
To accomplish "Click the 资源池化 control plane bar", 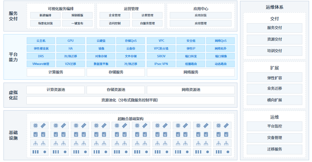I will pyautogui.click(x=130, y=100).
